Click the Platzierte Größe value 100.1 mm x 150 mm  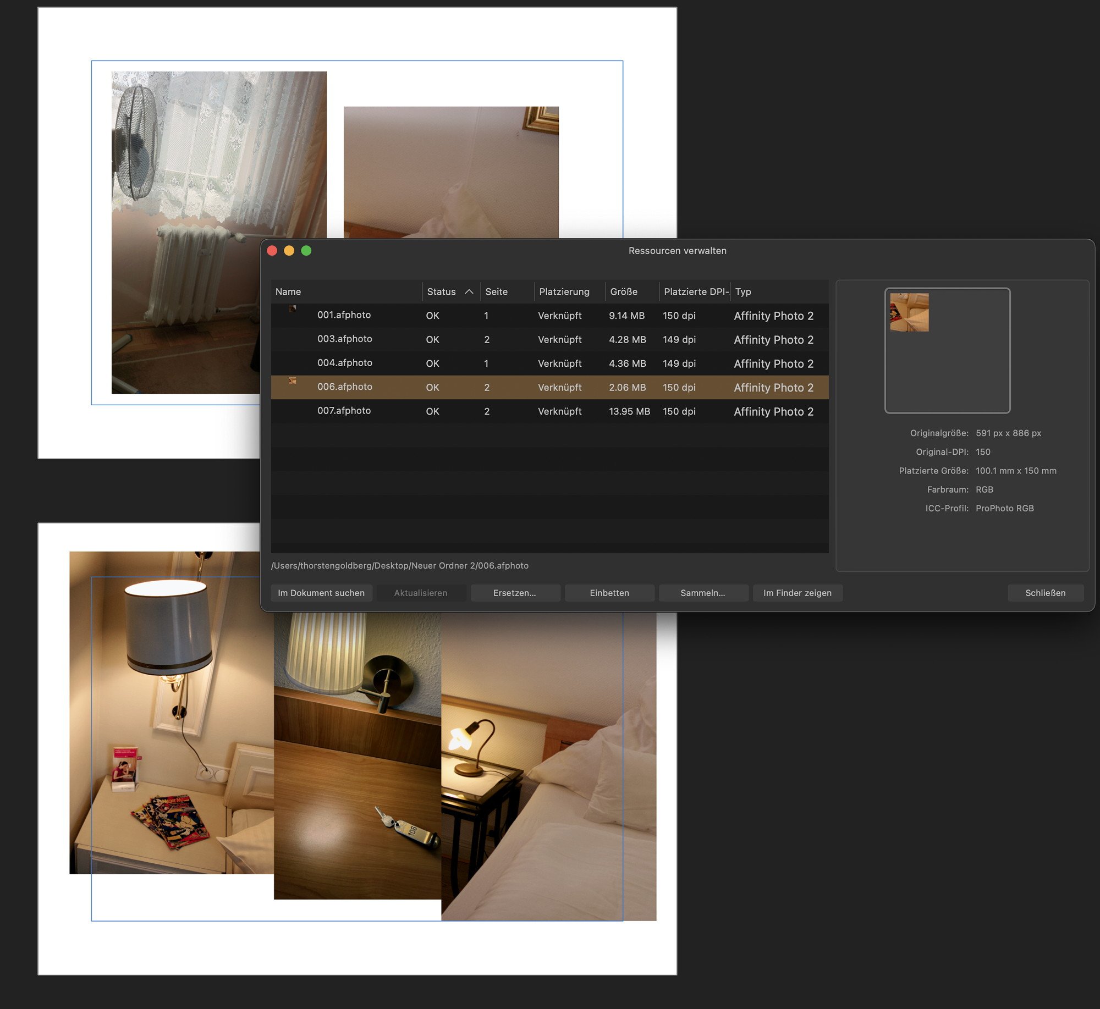pyautogui.click(x=1016, y=471)
